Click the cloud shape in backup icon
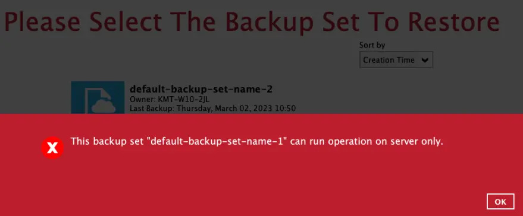The width and height of the screenshot is (523, 216). [x=104, y=106]
